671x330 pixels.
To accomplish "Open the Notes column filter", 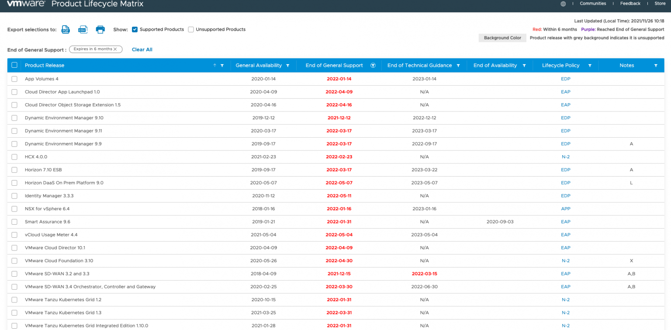I will 656,66.
